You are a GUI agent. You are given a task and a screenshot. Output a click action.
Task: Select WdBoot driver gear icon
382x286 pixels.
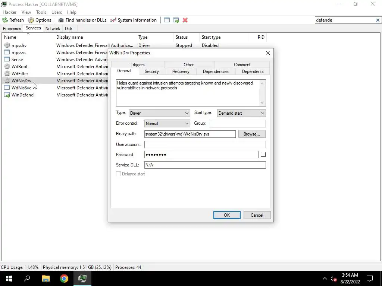pos(7,66)
